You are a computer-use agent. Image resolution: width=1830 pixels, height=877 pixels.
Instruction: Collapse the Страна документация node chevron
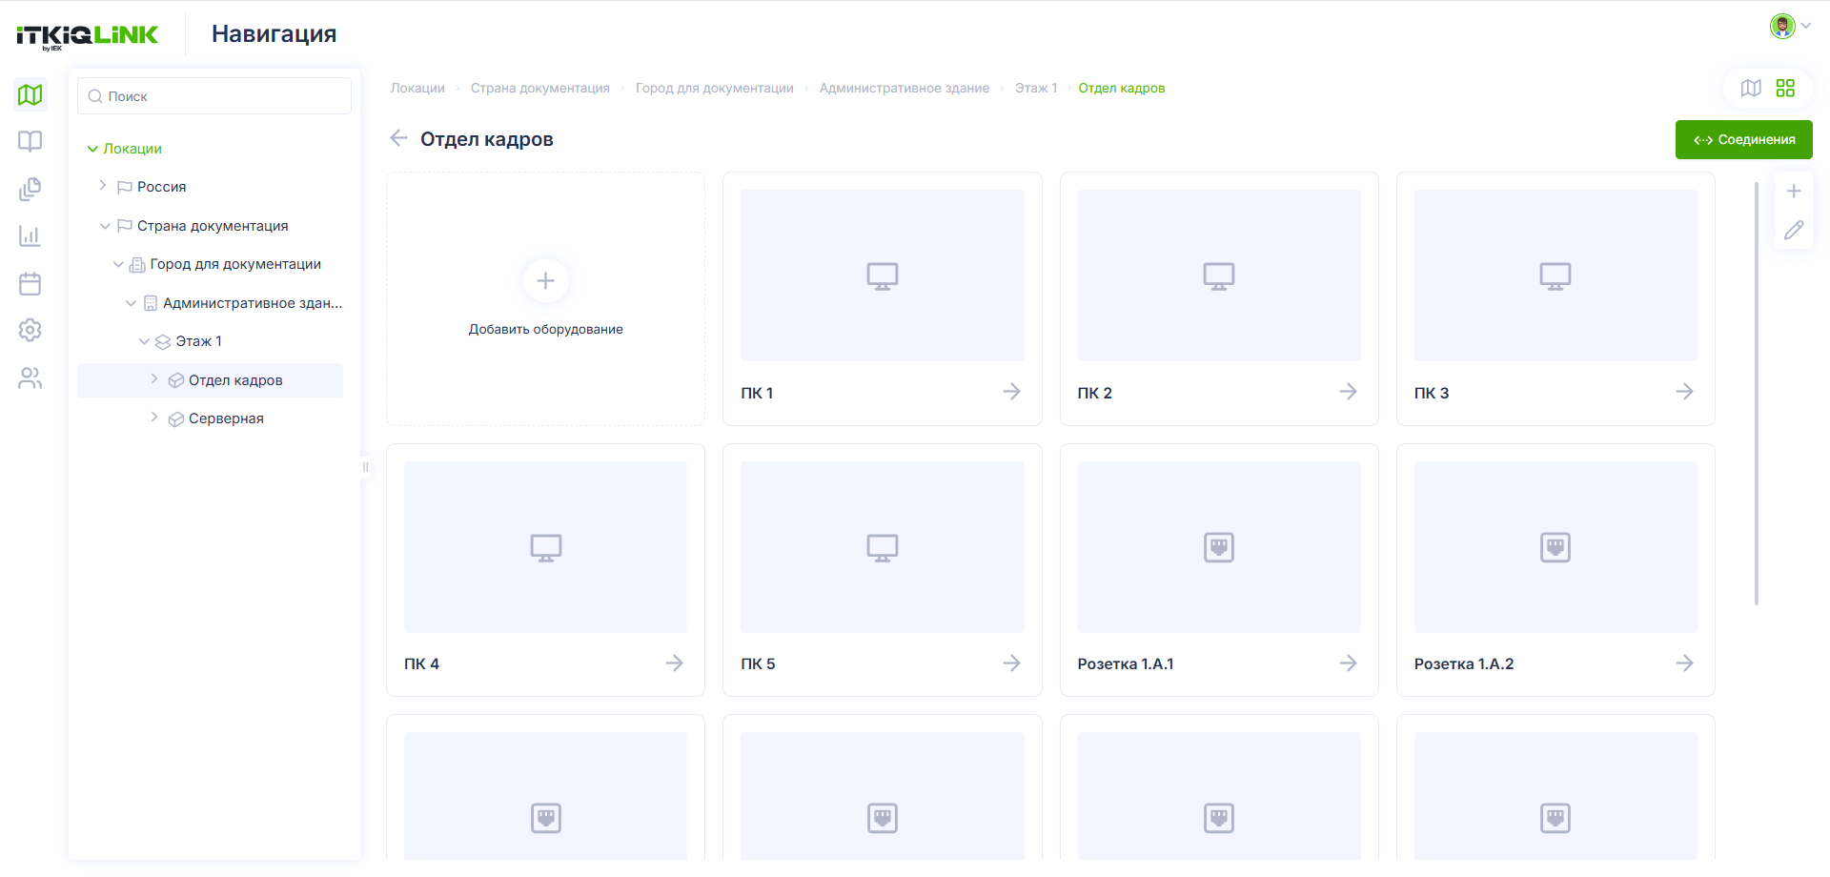pyautogui.click(x=105, y=226)
